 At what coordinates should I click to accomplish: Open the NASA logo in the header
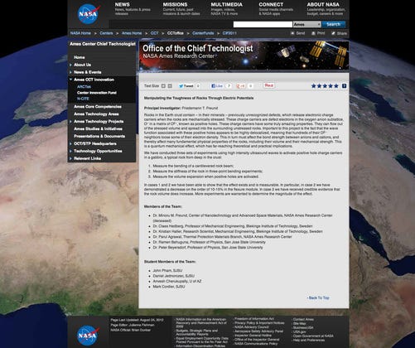coord(89,14)
